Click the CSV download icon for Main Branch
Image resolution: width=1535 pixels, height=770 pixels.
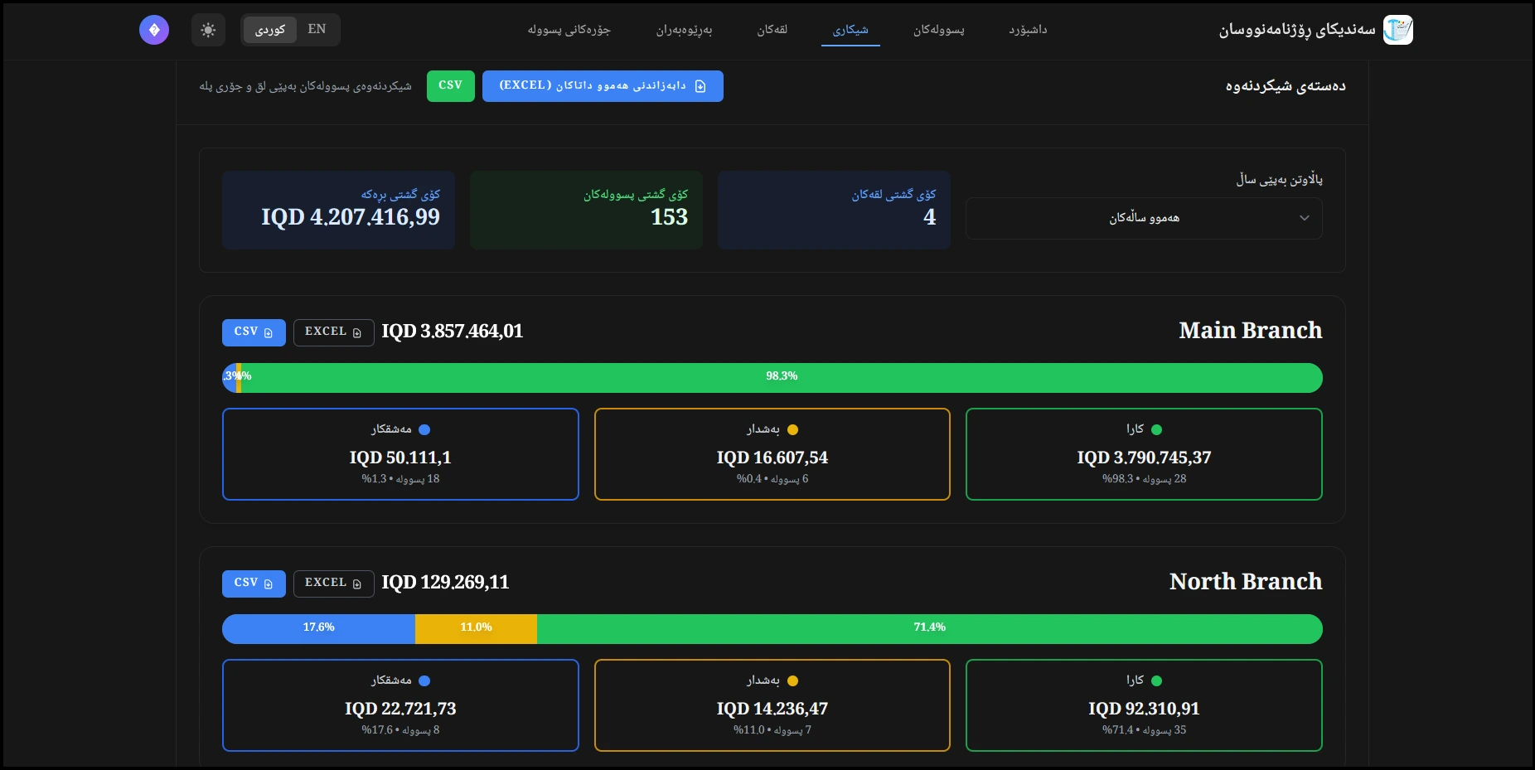(x=269, y=333)
